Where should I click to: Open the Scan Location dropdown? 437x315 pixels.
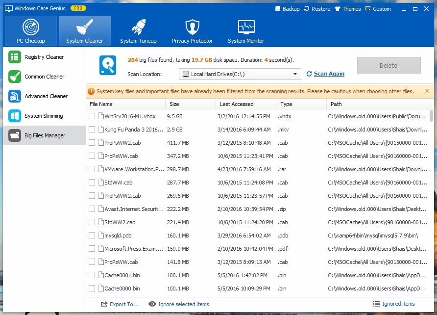tap(240, 74)
